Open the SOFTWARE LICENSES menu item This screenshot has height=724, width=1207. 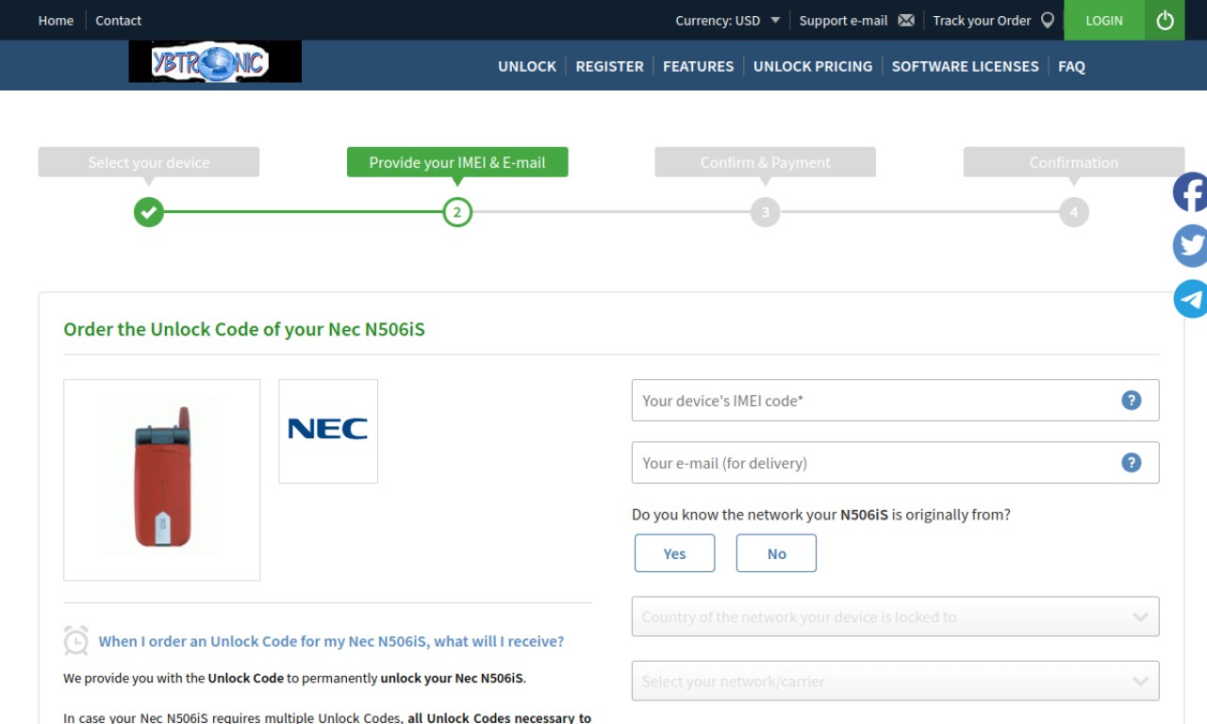tap(966, 66)
